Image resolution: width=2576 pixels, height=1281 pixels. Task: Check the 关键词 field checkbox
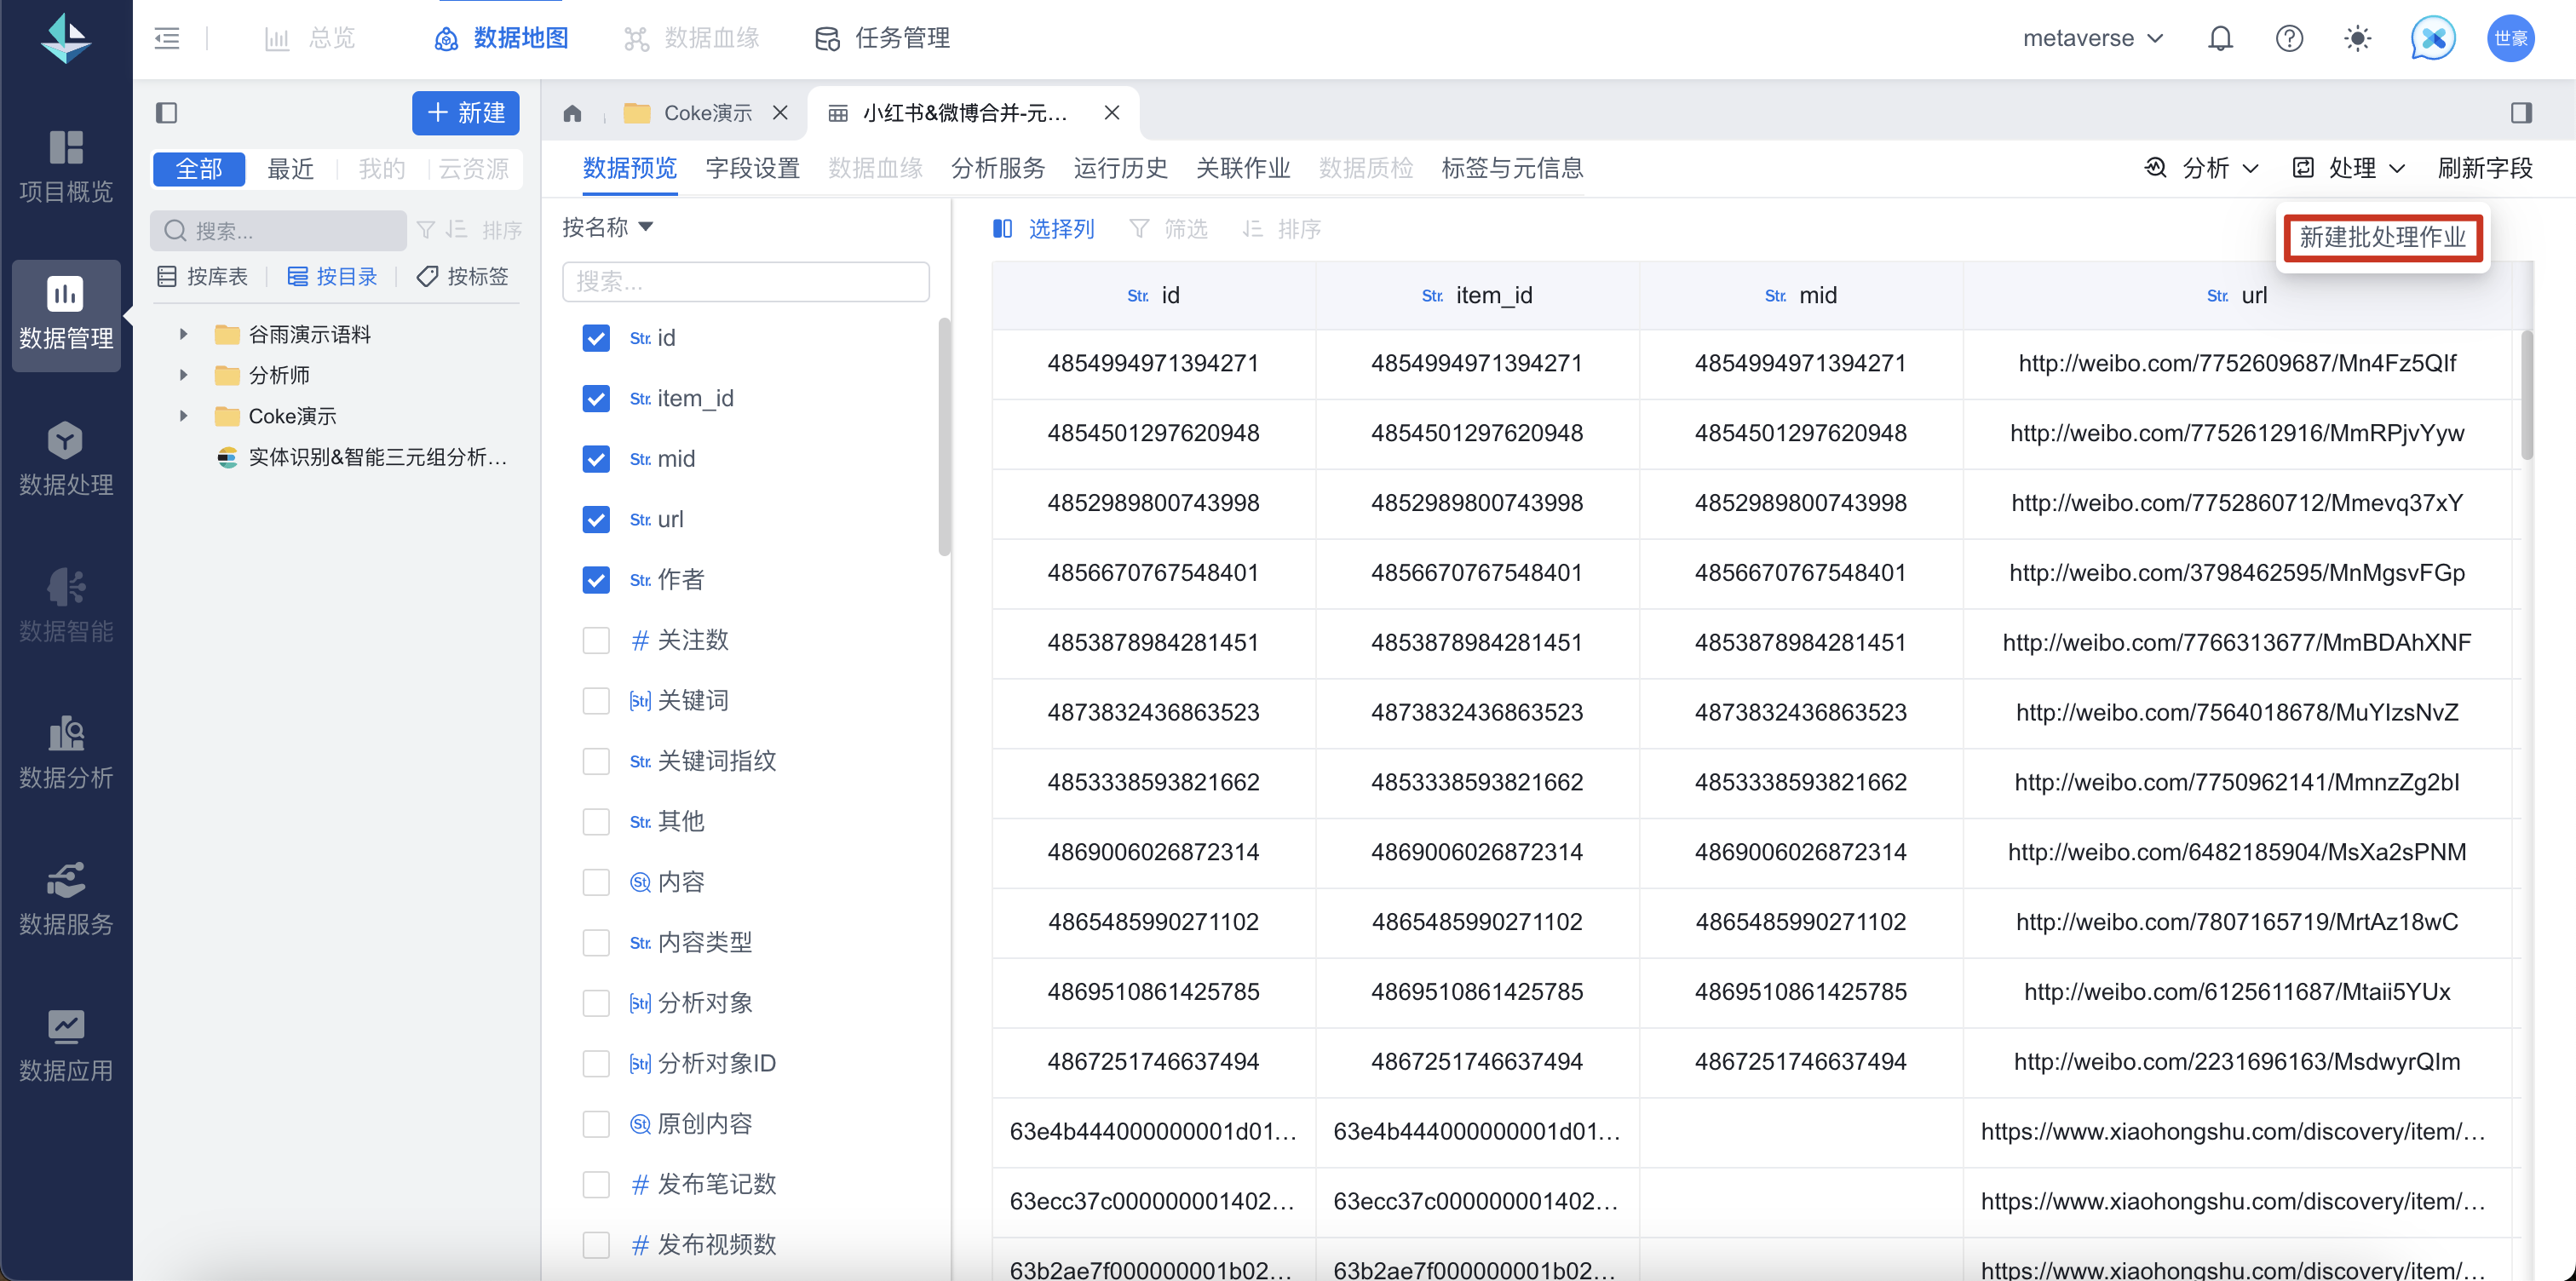point(596,701)
